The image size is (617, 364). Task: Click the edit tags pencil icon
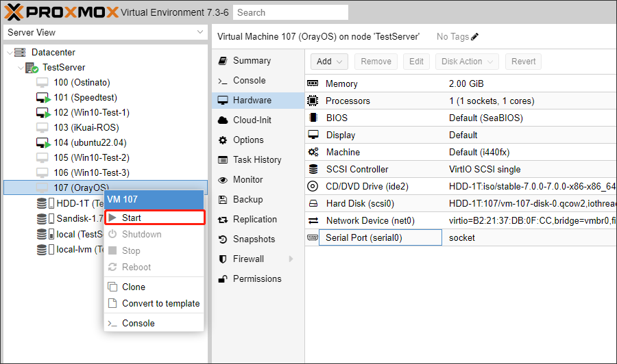(474, 36)
